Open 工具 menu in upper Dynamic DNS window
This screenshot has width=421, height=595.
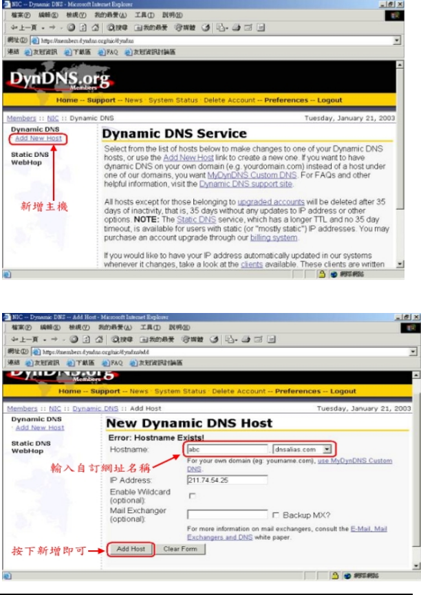(x=144, y=16)
